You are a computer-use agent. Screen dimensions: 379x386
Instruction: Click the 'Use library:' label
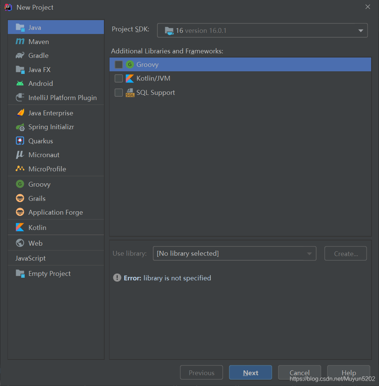(129, 253)
